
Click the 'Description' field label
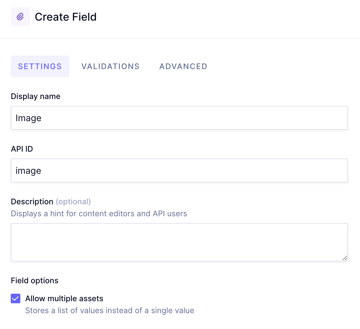coord(32,202)
